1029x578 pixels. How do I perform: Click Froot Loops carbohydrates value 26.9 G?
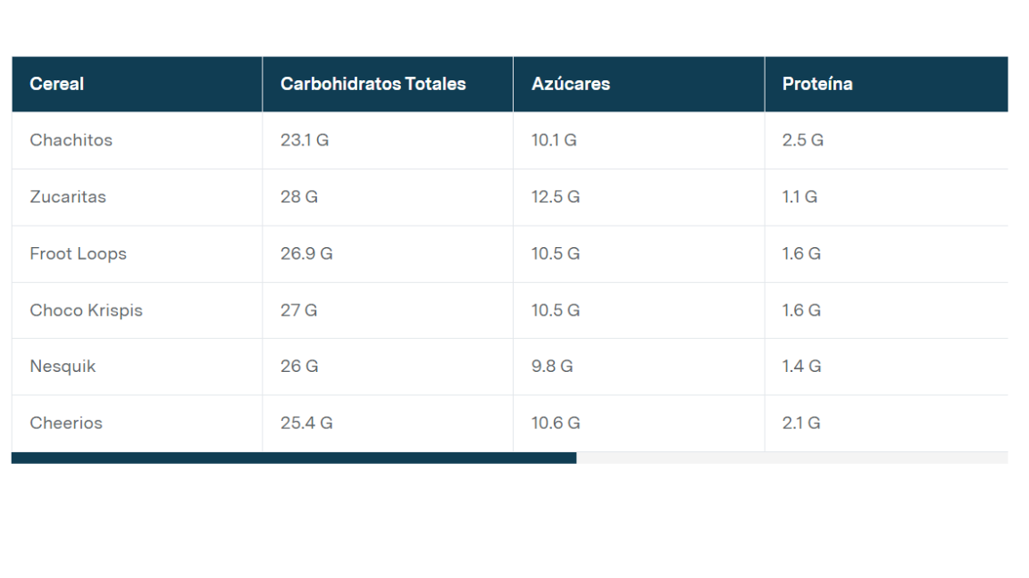(306, 253)
